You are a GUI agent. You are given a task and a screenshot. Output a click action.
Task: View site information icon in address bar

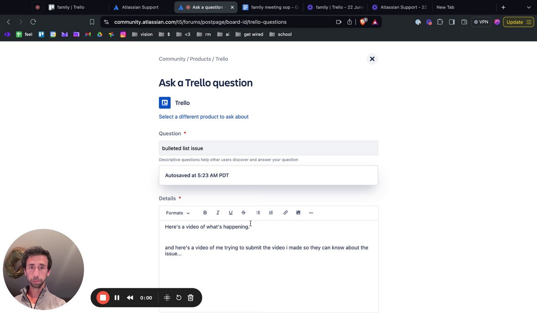(x=106, y=22)
